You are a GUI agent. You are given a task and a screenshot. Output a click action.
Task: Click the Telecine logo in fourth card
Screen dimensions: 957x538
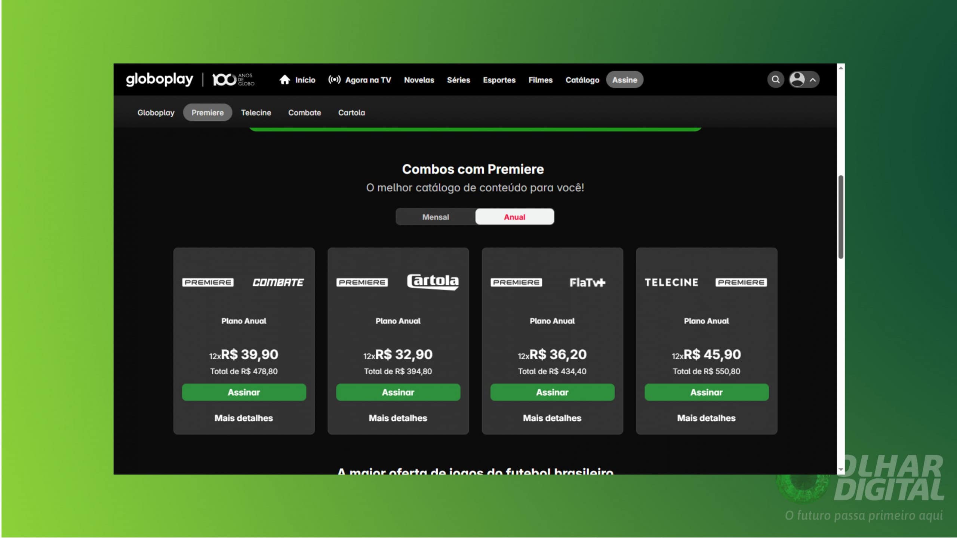(x=671, y=282)
